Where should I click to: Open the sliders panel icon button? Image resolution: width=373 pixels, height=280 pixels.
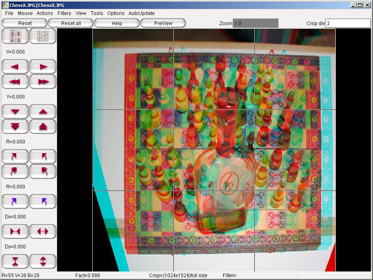pos(43,36)
